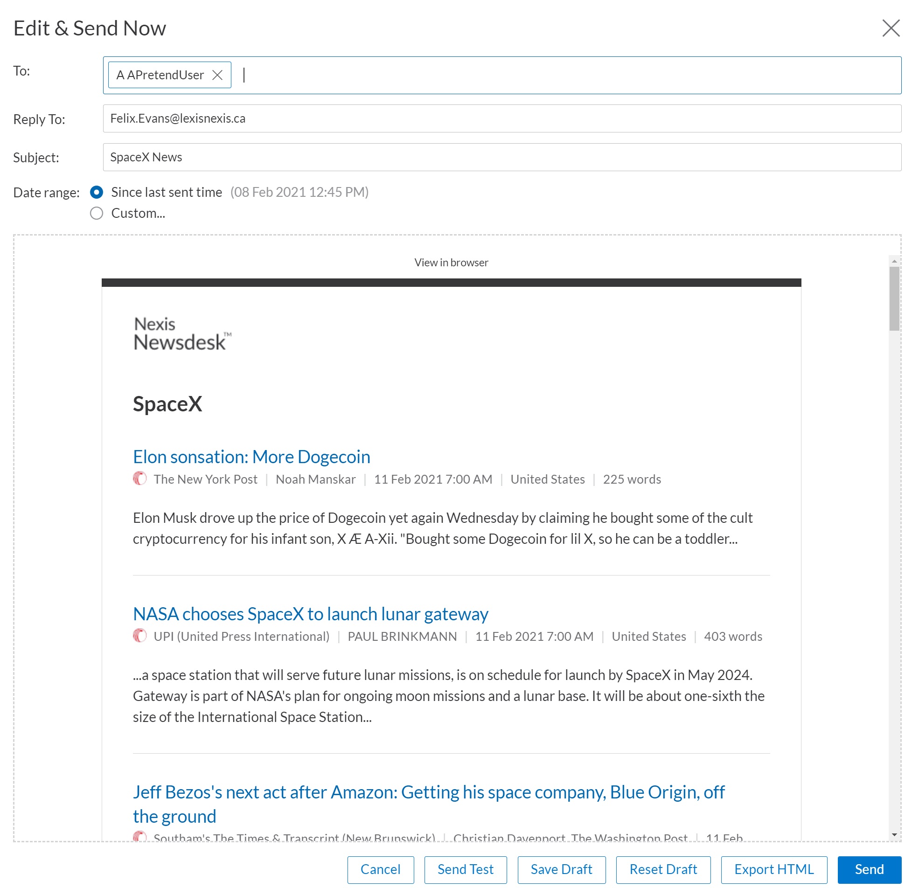Click the SpaceX section heading
Viewport: 912px width, 888px height.
pyautogui.click(x=167, y=404)
